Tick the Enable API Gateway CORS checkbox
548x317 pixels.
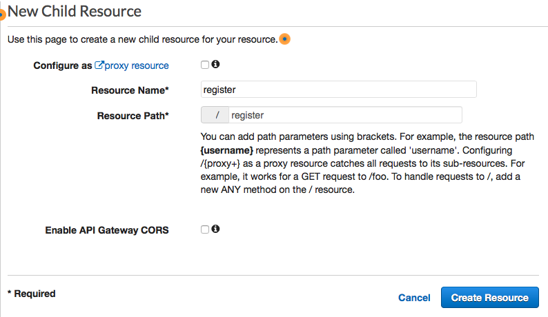[x=205, y=229]
